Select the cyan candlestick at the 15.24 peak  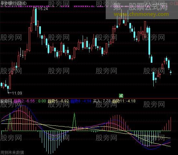pos(36,19)
